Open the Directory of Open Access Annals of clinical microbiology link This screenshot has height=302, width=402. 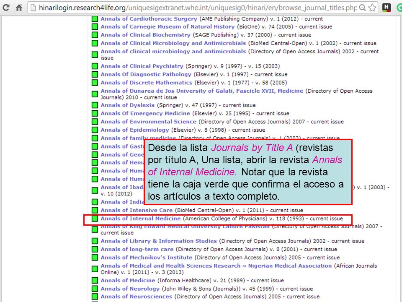[173, 51]
